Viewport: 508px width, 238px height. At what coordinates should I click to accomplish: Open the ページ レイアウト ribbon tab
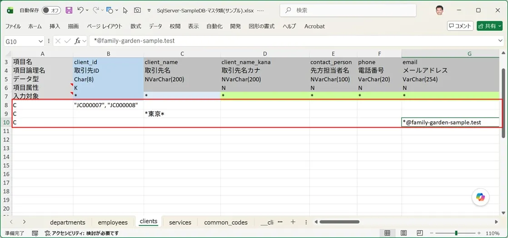(105, 26)
